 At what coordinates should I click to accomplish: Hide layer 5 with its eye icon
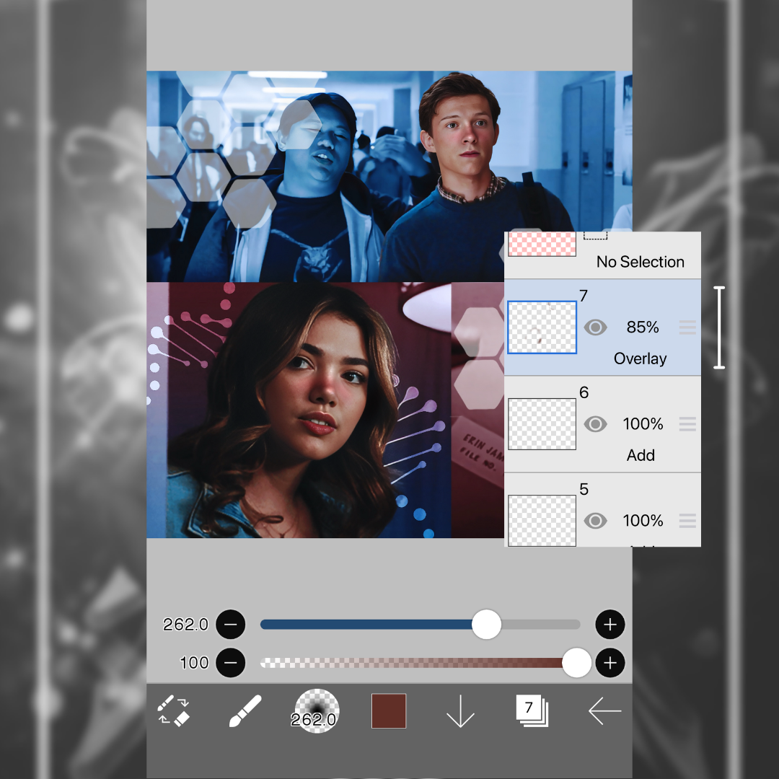[595, 521]
